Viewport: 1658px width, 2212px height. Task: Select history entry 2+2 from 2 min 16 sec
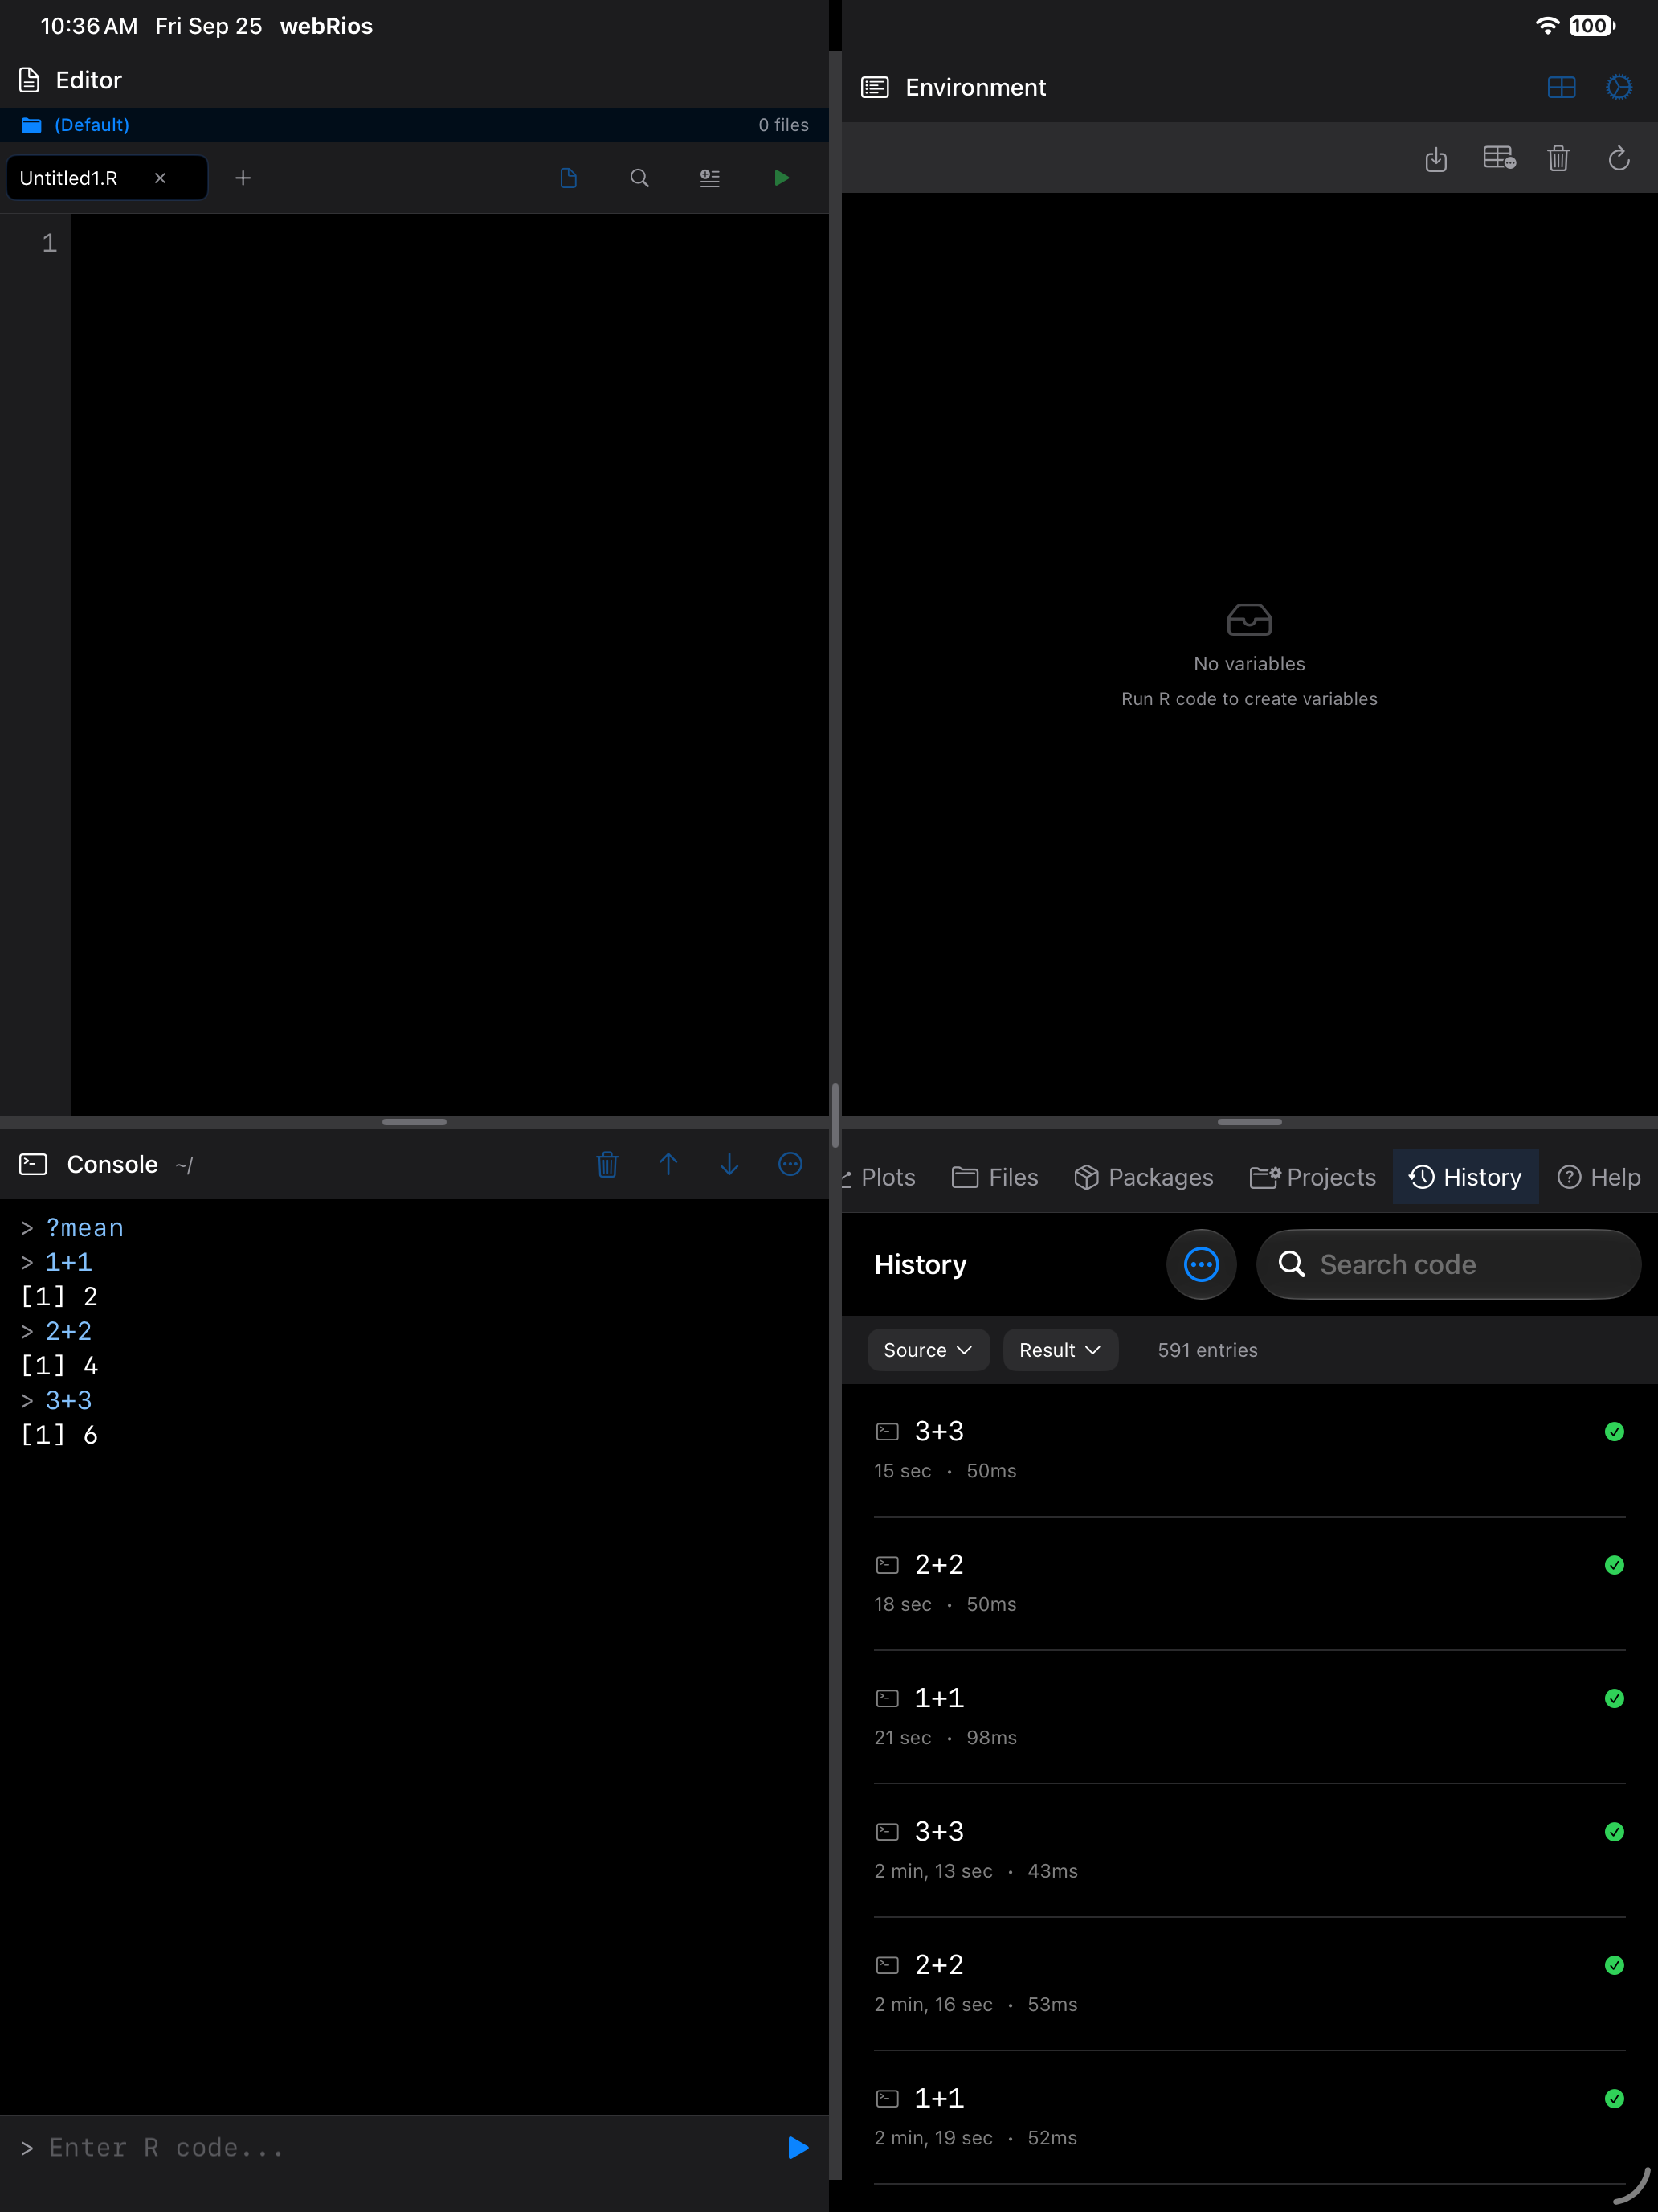click(x=1249, y=1984)
